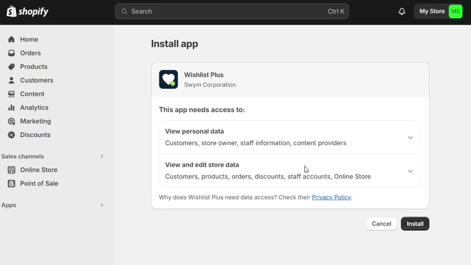The image size is (471, 265).
Task: Cancel the app installation
Action: 381,224
